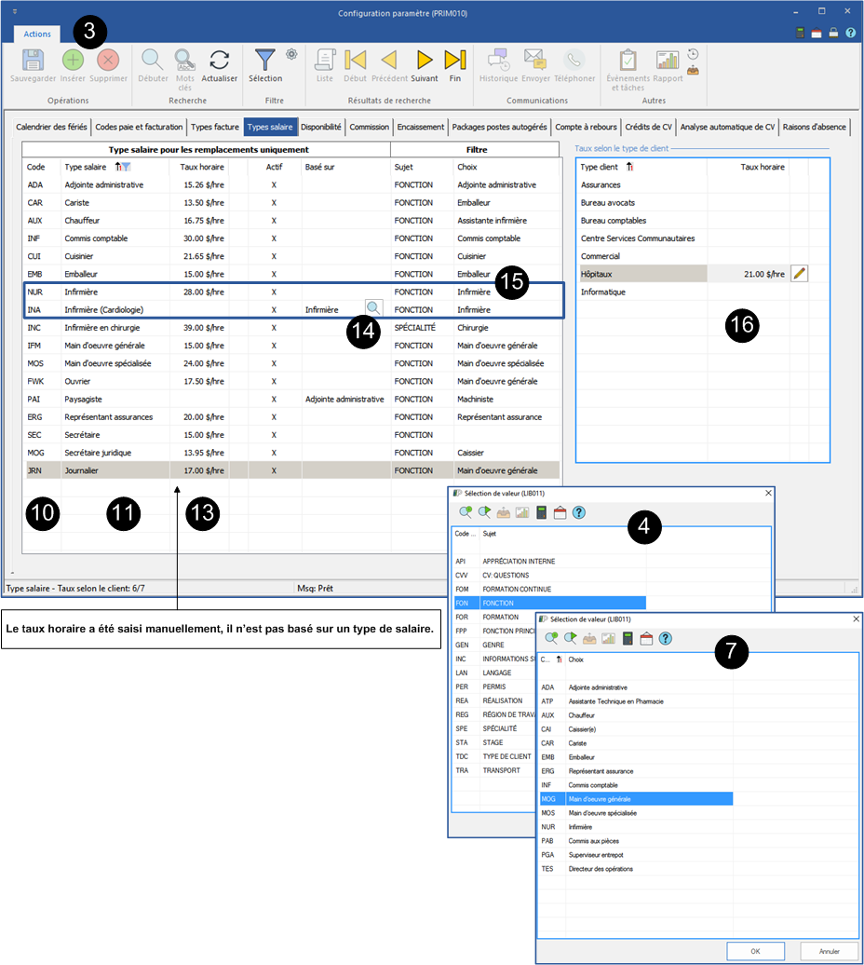Open the quick access arrow in title bar
This screenshot has width=864, height=965.
pos(15,11)
